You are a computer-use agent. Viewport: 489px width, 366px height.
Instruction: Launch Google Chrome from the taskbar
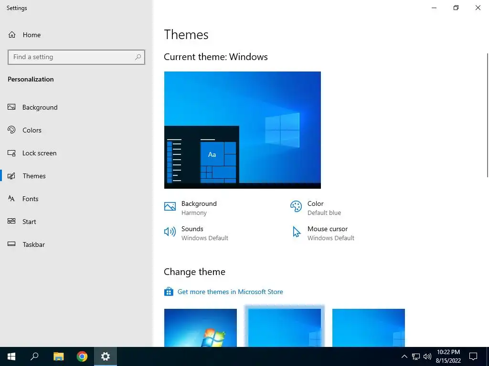click(82, 356)
